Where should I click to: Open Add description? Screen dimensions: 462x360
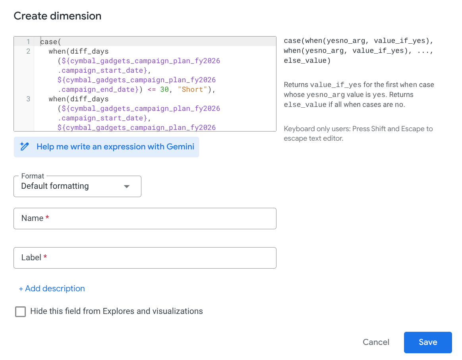pos(52,288)
